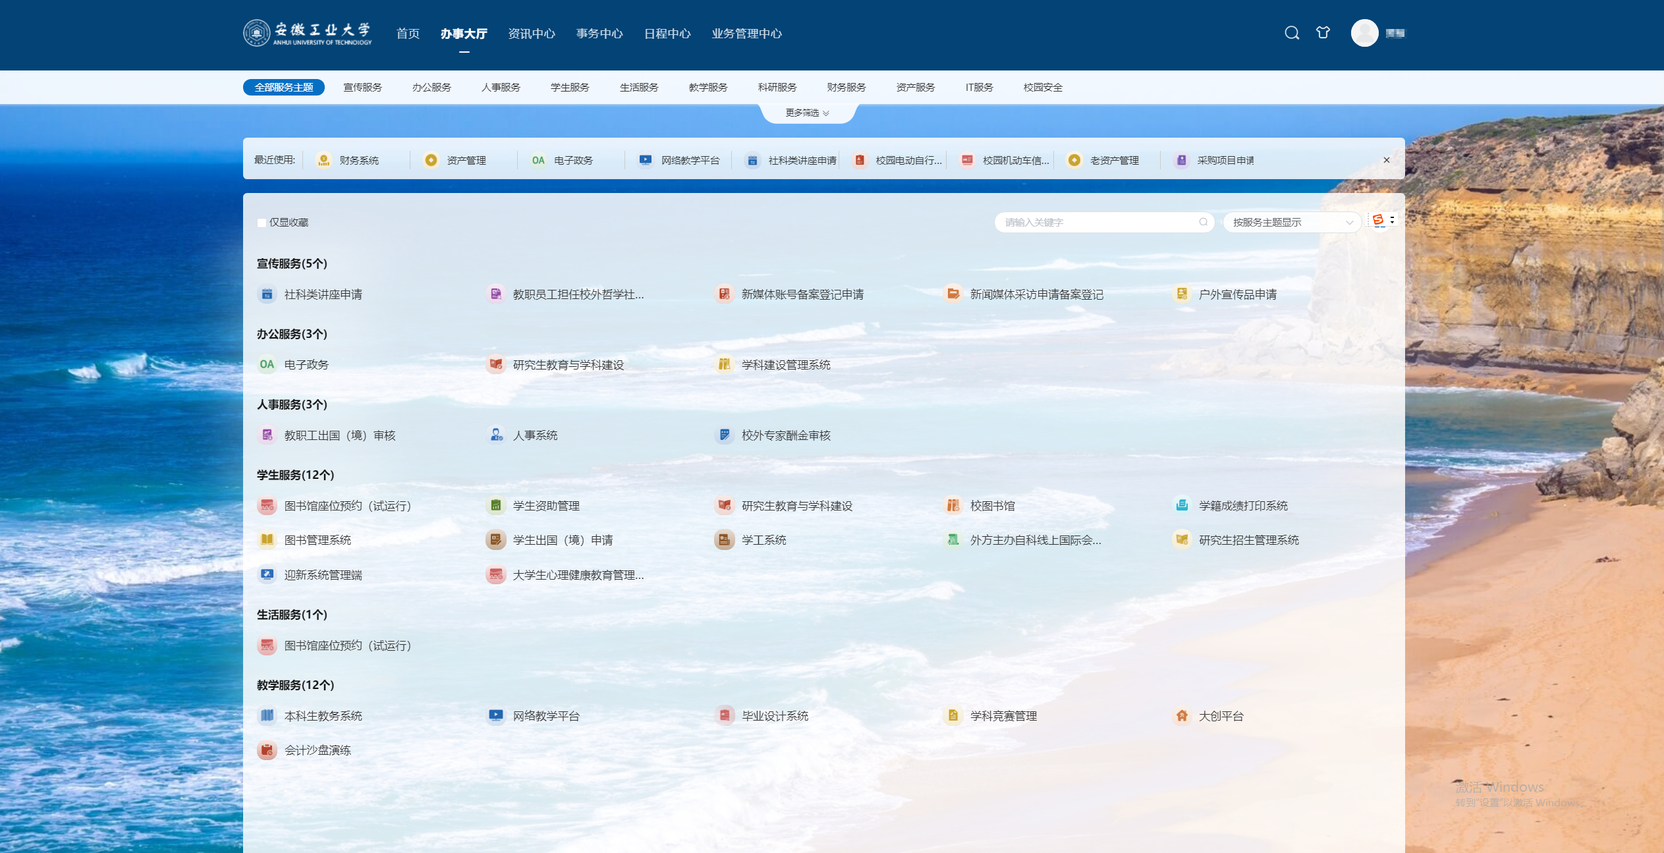
Task: Open the theme skin shirt icon
Action: (1323, 33)
